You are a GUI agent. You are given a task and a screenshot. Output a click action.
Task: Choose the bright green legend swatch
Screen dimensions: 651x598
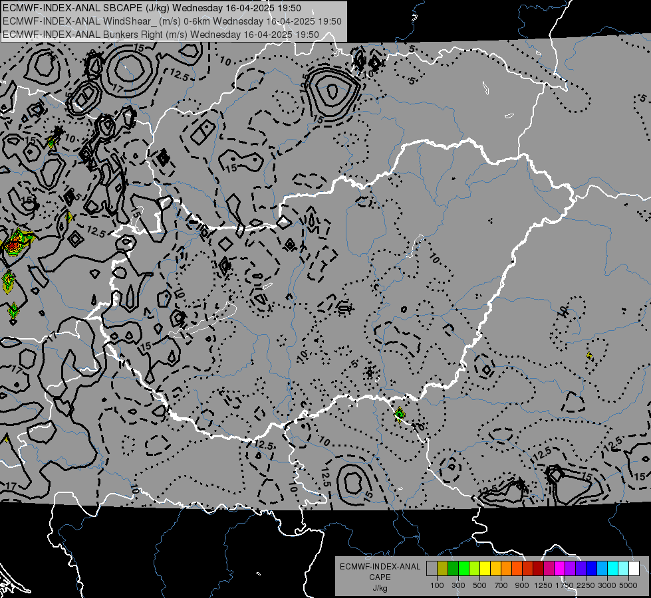tap(463, 569)
